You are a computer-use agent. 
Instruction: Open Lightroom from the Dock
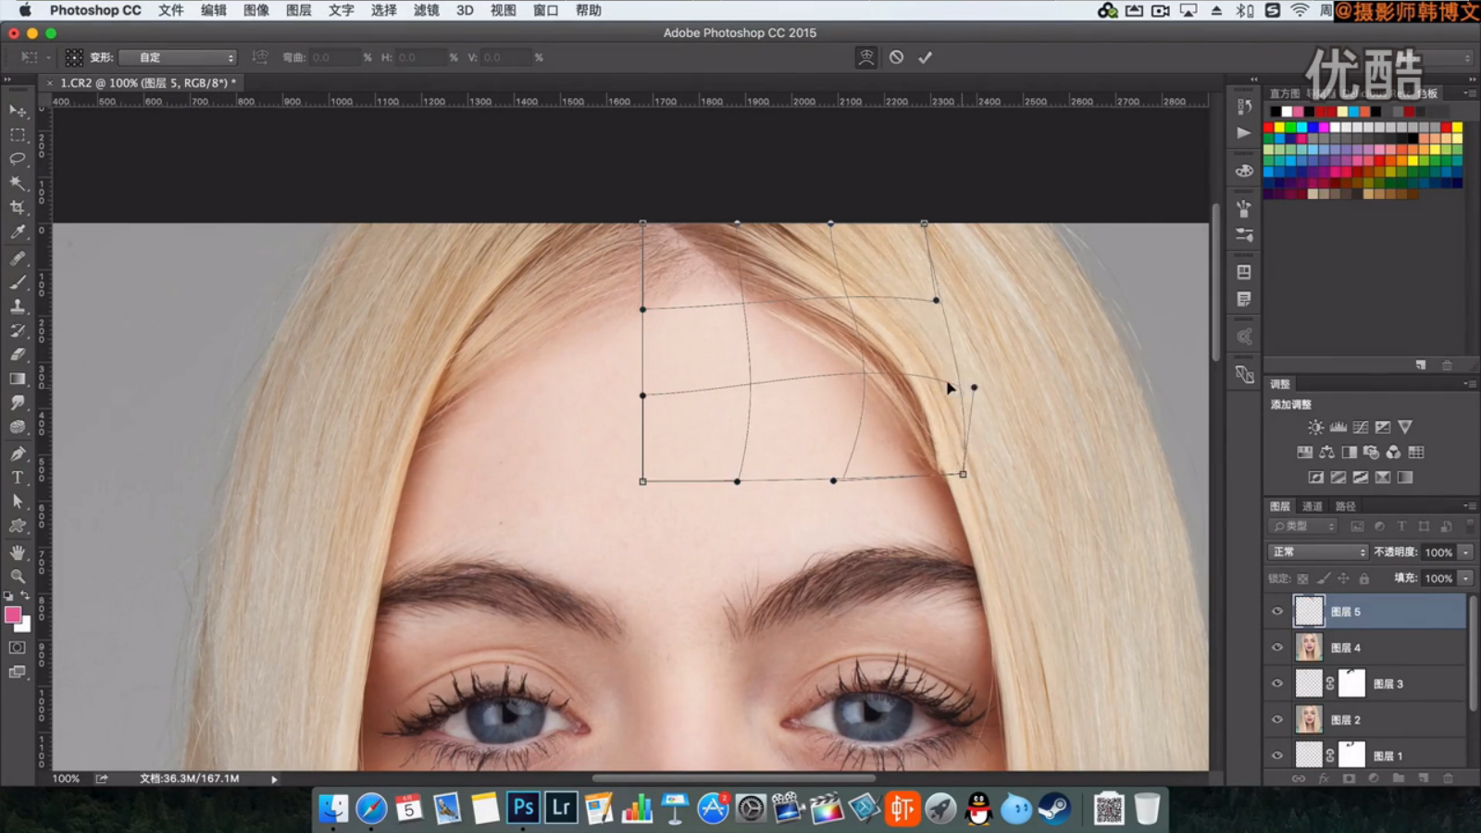coord(561,808)
